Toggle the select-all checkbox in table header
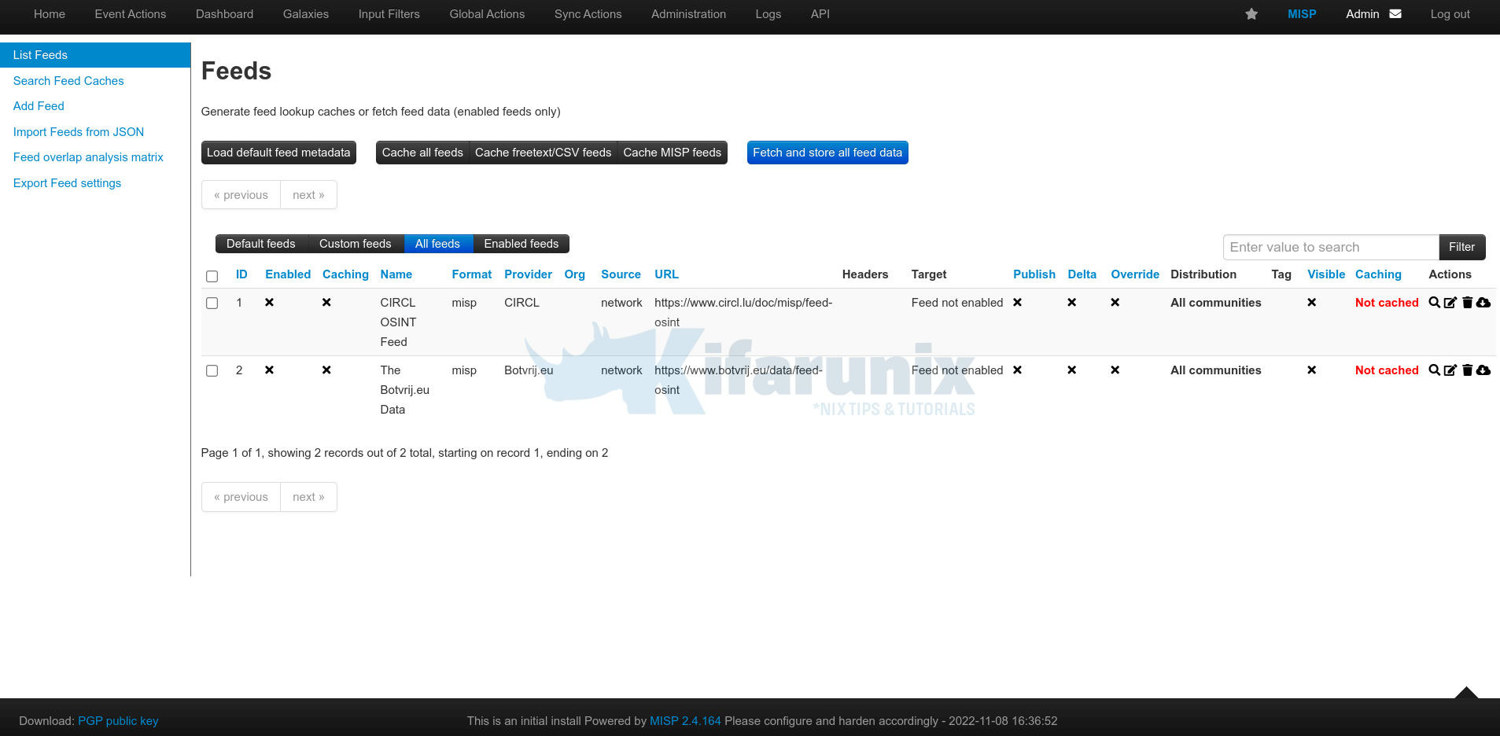 point(212,276)
